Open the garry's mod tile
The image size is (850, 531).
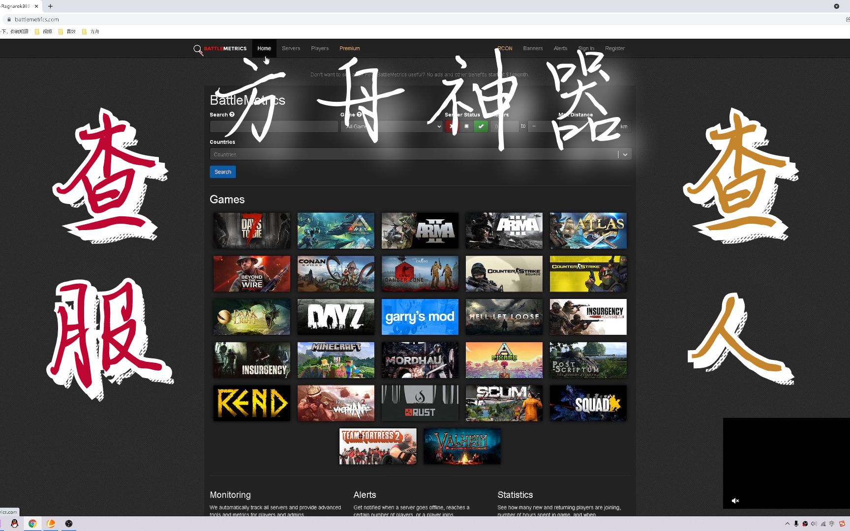click(x=420, y=317)
